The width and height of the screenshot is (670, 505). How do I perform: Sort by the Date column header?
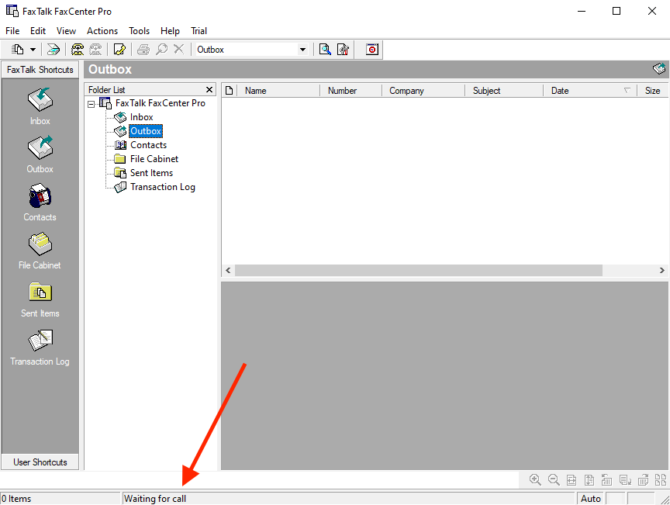coord(590,91)
